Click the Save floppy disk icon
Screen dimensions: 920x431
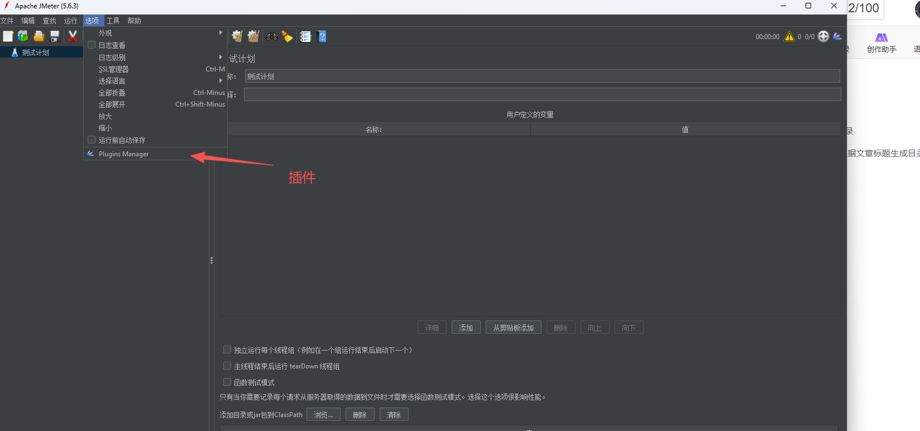click(x=55, y=36)
